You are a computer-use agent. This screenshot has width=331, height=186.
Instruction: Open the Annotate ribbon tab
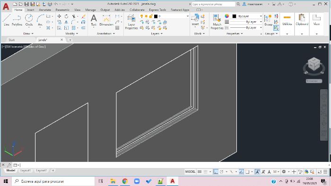pos(45,10)
